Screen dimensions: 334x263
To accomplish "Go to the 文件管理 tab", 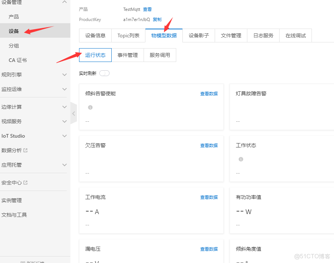I will [231, 36].
